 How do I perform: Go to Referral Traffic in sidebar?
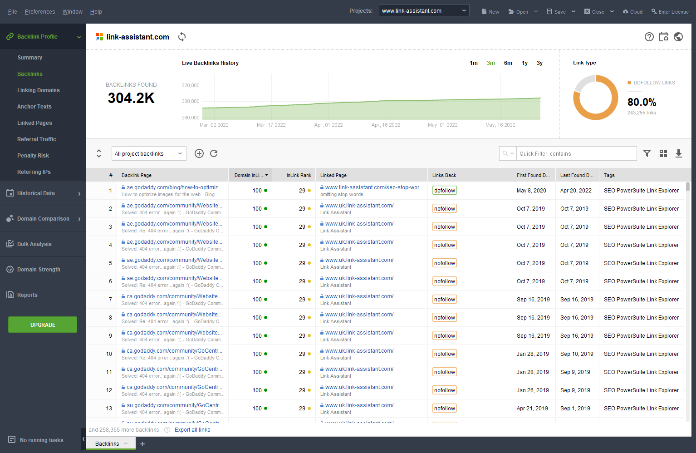coord(37,139)
